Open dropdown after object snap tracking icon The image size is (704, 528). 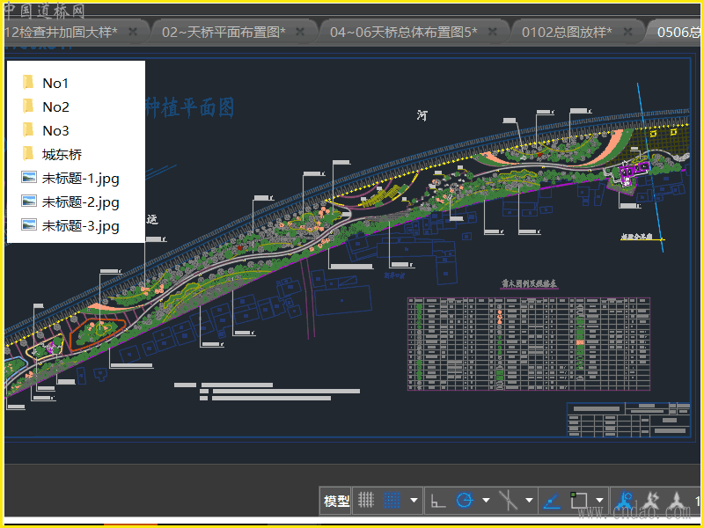pyautogui.click(x=529, y=501)
